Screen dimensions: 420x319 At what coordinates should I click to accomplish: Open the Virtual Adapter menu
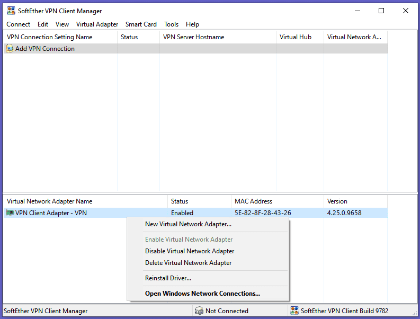click(x=97, y=24)
